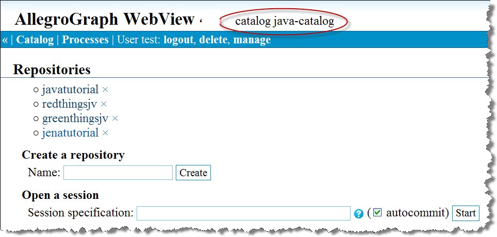
Task: Select the User test: label
Action: (x=139, y=40)
